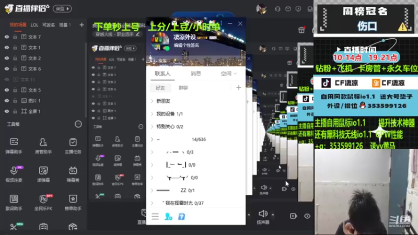The height and width of the screenshot is (235, 418).
Task: Open the mail envelope icon in top bar
Action: (288, 9)
